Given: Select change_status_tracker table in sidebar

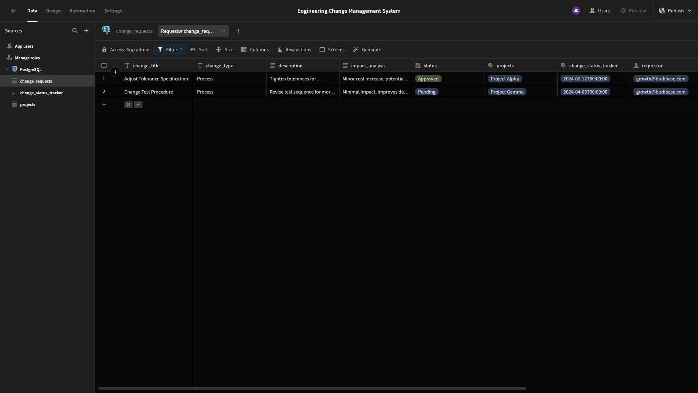Looking at the screenshot, I should click(x=47, y=93).
